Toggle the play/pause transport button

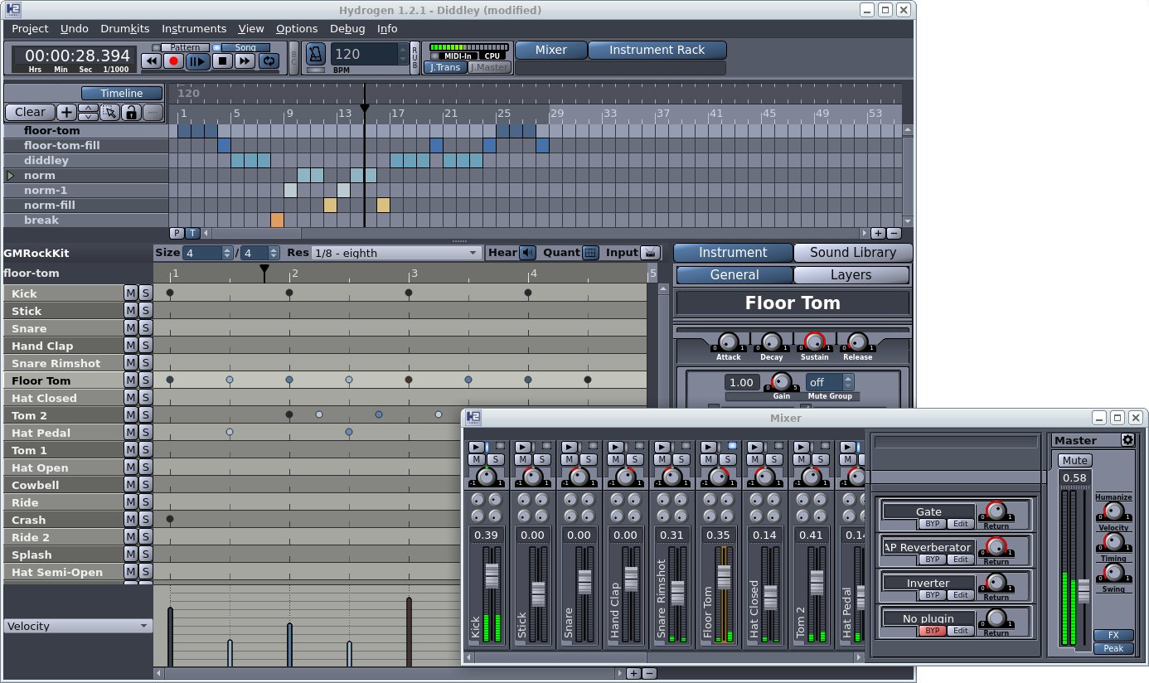pyautogui.click(x=197, y=61)
